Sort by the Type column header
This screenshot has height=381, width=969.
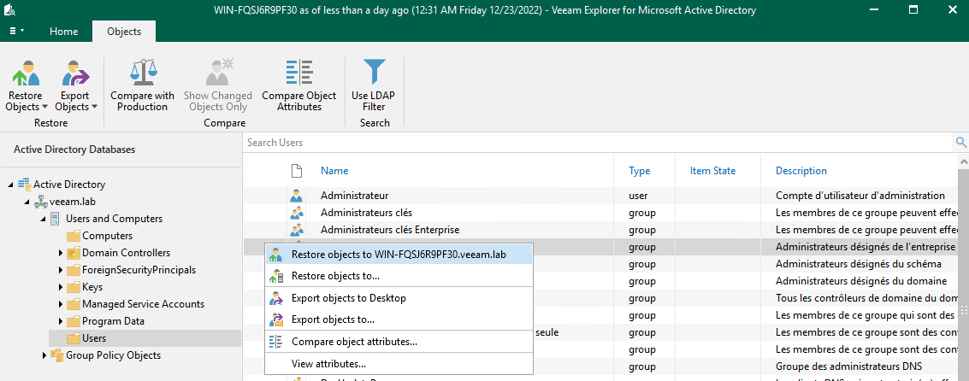coord(640,171)
